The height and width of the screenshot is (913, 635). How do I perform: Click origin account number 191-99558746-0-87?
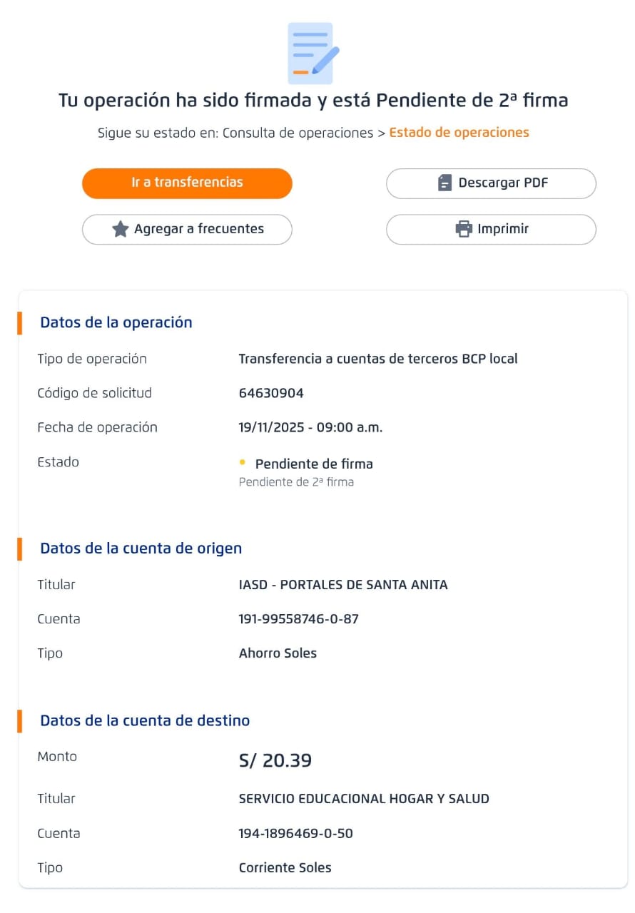pyautogui.click(x=298, y=619)
